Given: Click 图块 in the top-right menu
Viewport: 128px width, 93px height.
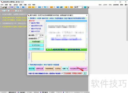Looking at the screenshot, I should click(122, 5).
